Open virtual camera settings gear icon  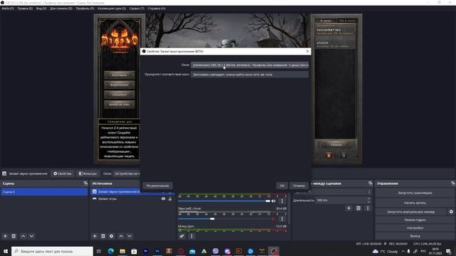(451, 212)
